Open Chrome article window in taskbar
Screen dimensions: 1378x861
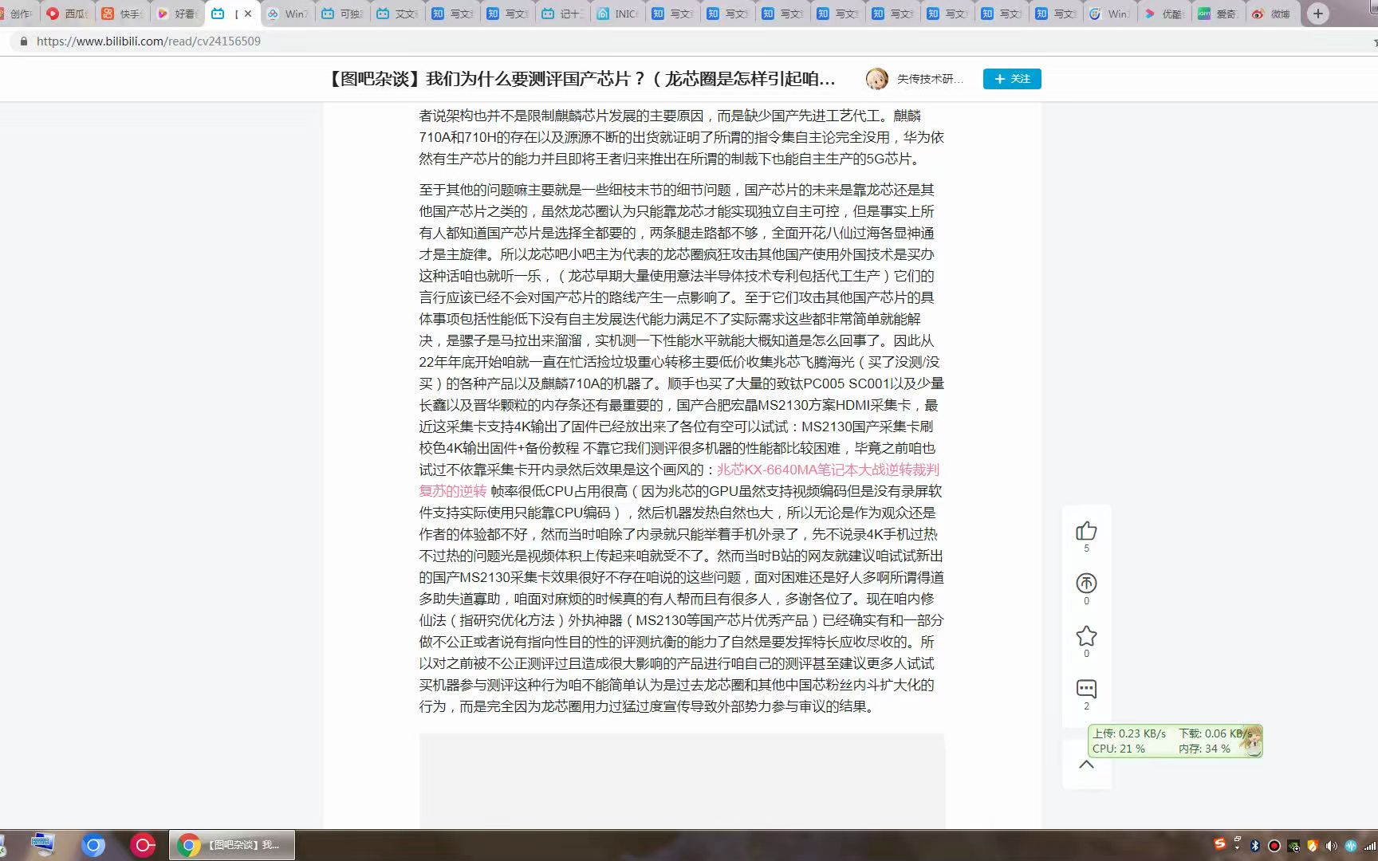tap(232, 845)
